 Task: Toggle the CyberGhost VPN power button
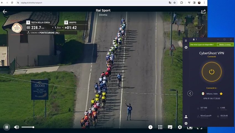(x=211, y=72)
